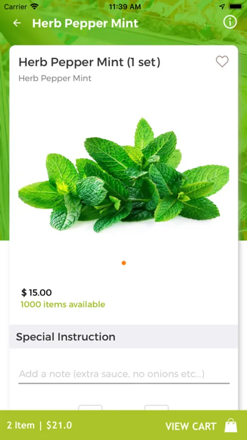Click the $ 15.00 price label
This screenshot has height=440, width=247.
37,293
